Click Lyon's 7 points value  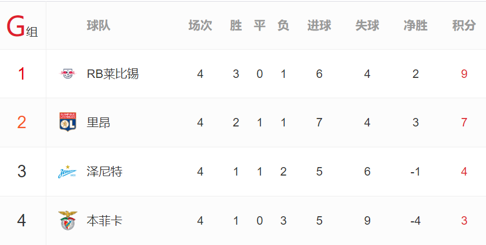click(464, 123)
